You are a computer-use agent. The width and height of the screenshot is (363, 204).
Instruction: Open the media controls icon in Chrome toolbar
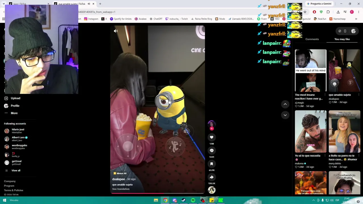(345, 12)
